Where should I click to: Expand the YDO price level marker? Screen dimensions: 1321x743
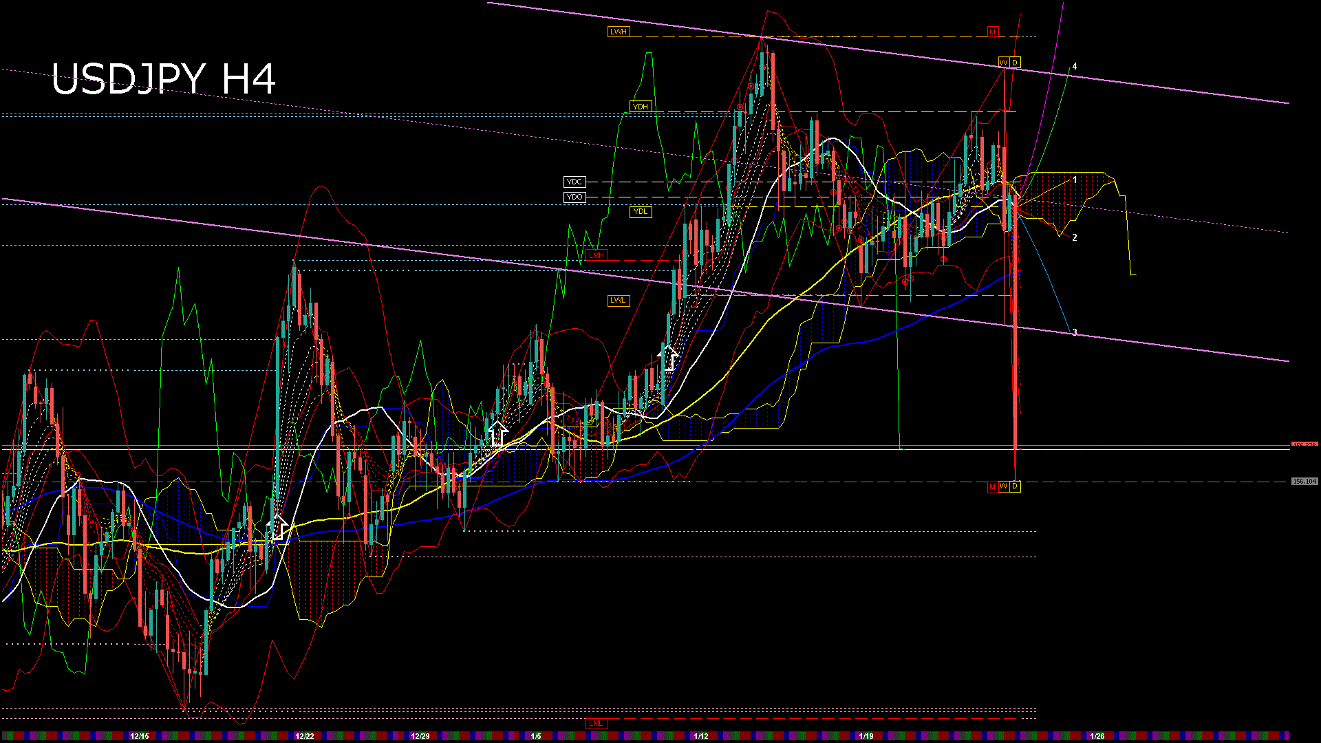pyautogui.click(x=574, y=197)
